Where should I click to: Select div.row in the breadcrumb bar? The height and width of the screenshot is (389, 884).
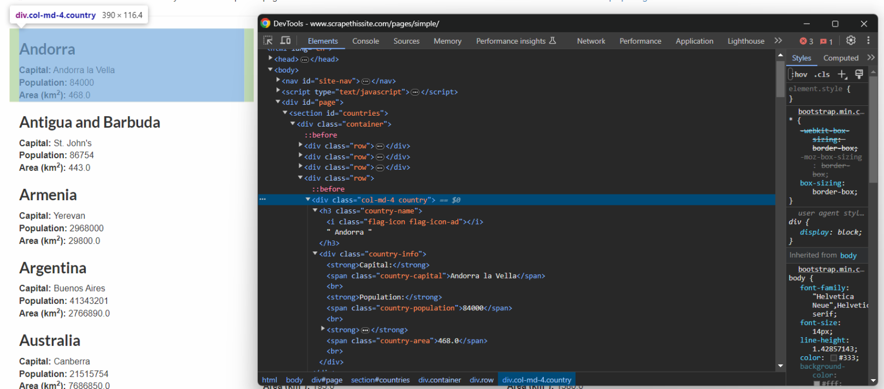481,380
